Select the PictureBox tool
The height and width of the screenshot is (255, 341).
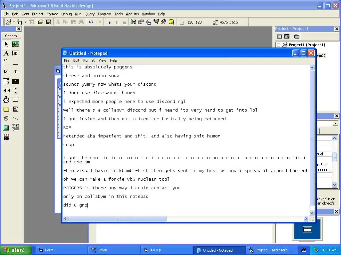pyautogui.click(x=15, y=44)
